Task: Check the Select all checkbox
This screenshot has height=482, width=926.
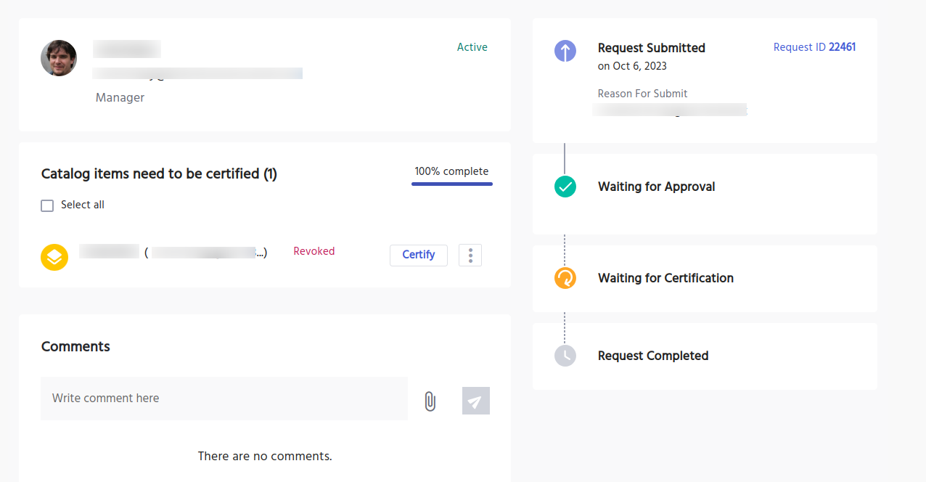Action: tap(47, 206)
